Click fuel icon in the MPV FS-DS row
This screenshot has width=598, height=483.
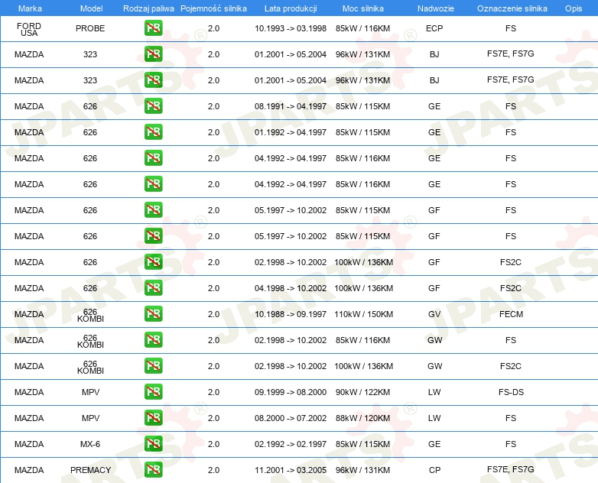(x=153, y=391)
